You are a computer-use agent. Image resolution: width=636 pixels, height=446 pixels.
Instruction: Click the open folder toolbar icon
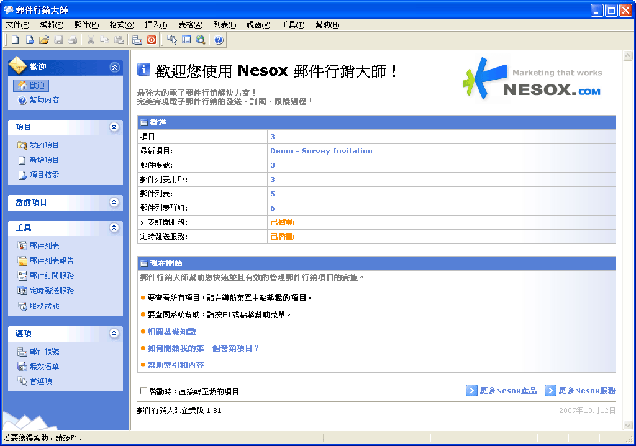[x=43, y=40]
